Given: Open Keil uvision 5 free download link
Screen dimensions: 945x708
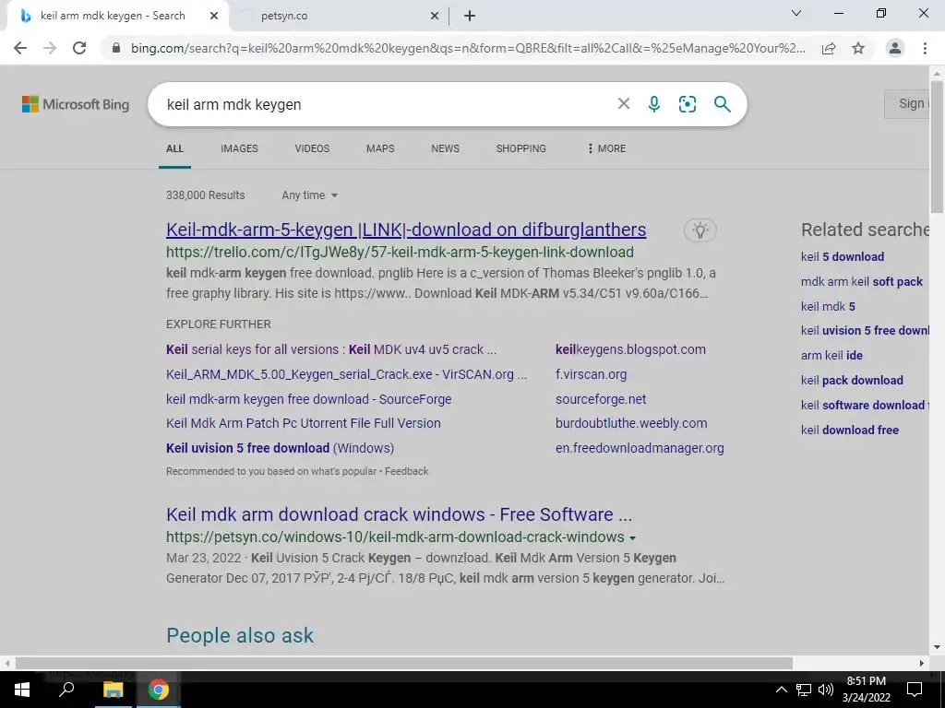Looking at the screenshot, I should click(281, 448).
